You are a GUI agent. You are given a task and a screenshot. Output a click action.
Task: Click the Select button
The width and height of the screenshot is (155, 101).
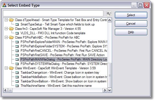point(131,15)
